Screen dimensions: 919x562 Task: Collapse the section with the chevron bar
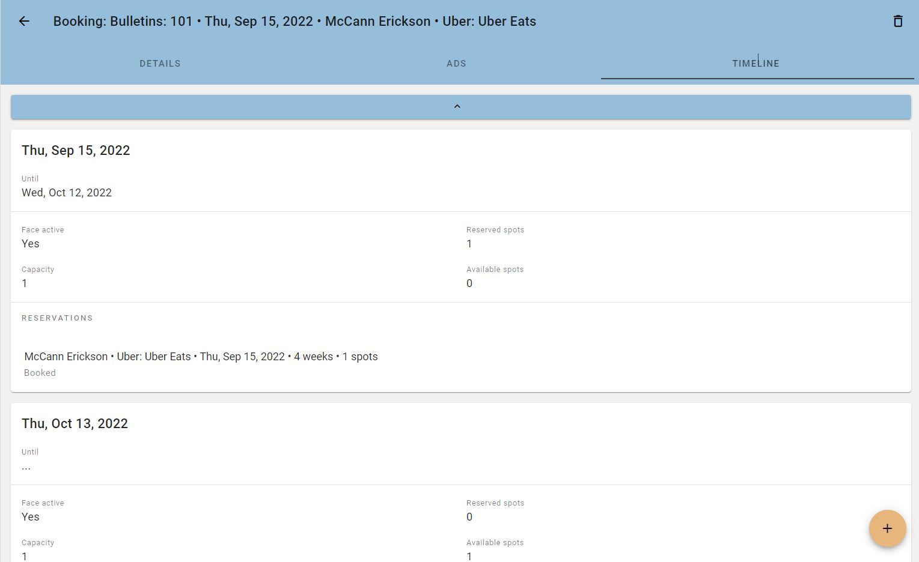tap(460, 107)
